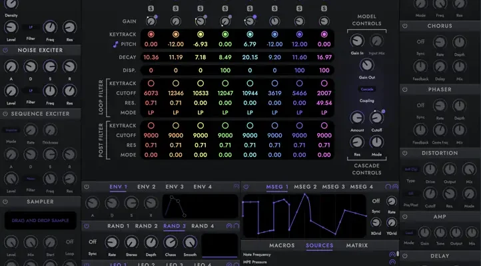Click the Drag and Drop Sample area
The height and width of the screenshot is (266, 481).
coord(39,219)
